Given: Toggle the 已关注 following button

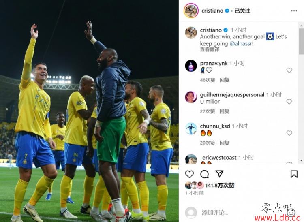Looking at the screenshot, I should coord(242,11).
